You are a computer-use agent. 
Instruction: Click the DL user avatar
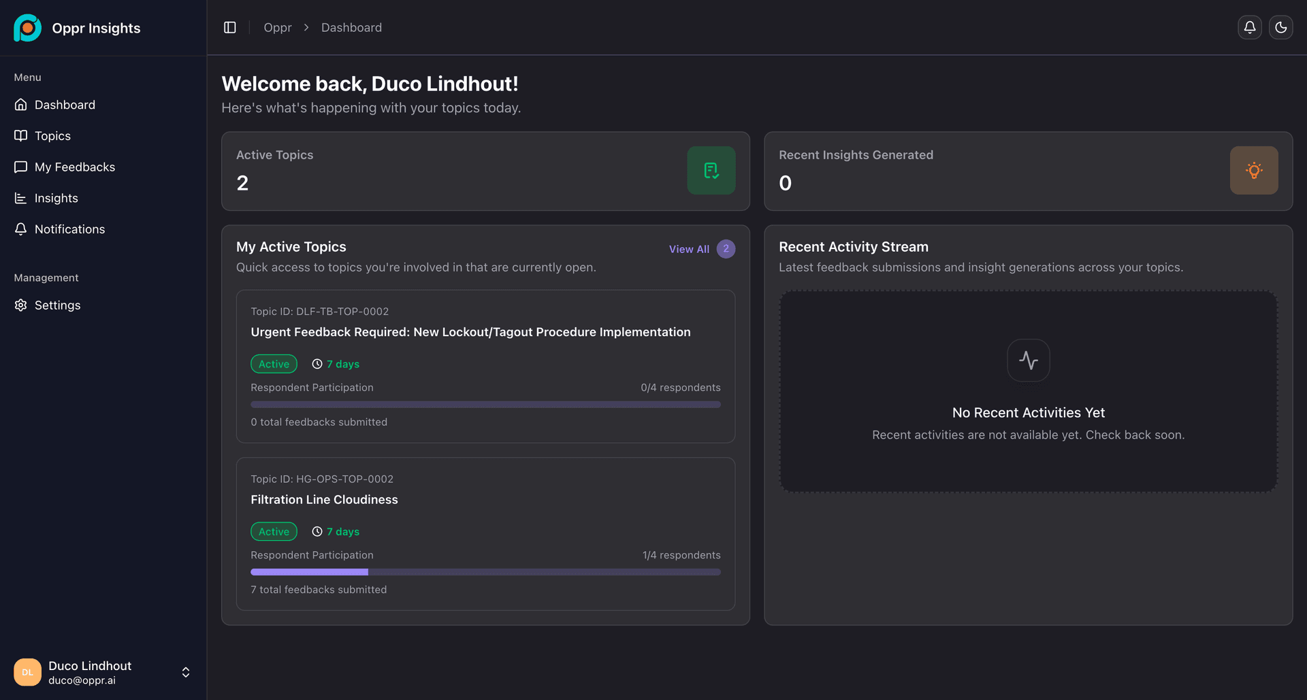[27, 672]
